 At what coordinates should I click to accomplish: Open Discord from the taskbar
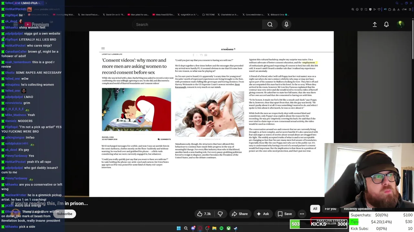tap(193, 228)
